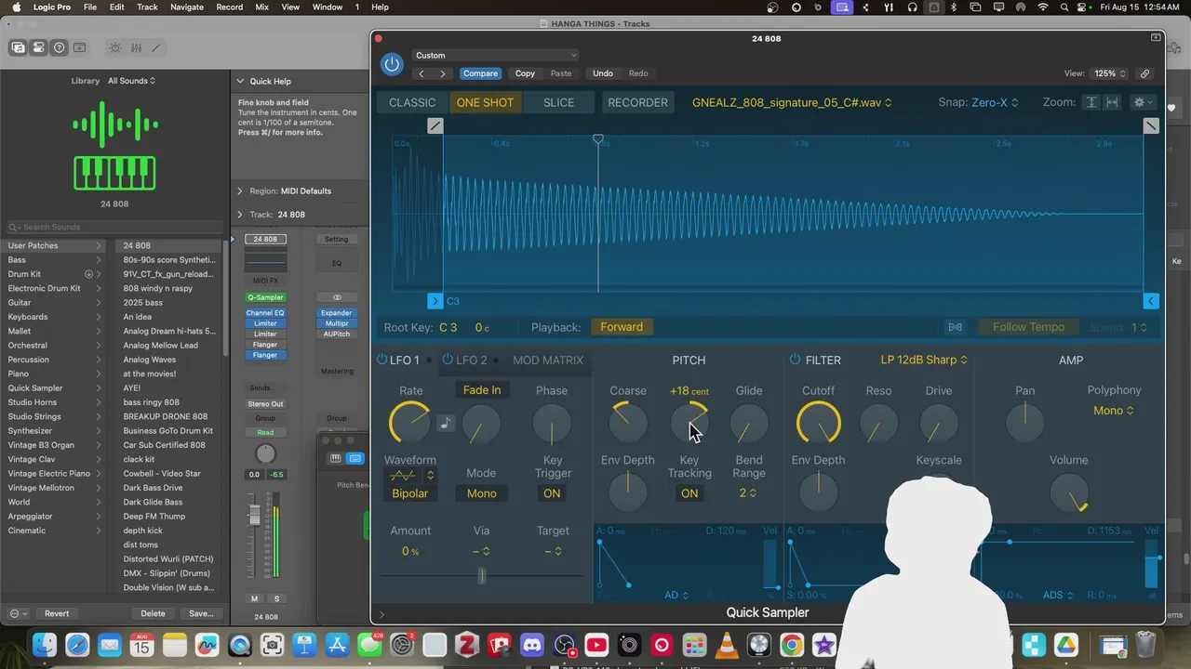Image resolution: width=1191 pixels, height=669 pixels.
Task: Click the zoom vertical fit icon
Action: pyautogui.click(x=1091, y=102)
